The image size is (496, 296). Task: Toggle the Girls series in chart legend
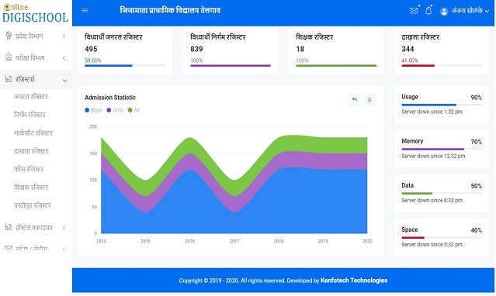tap(115, 110)
